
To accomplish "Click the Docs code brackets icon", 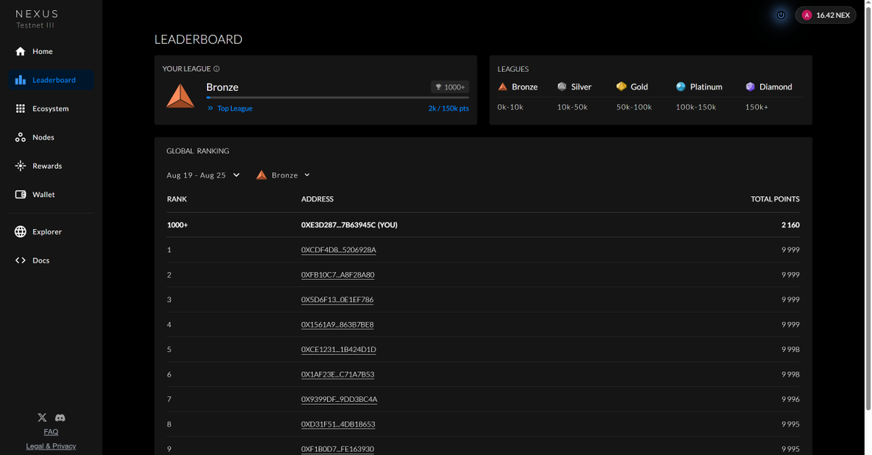I will tap(20, 260).
